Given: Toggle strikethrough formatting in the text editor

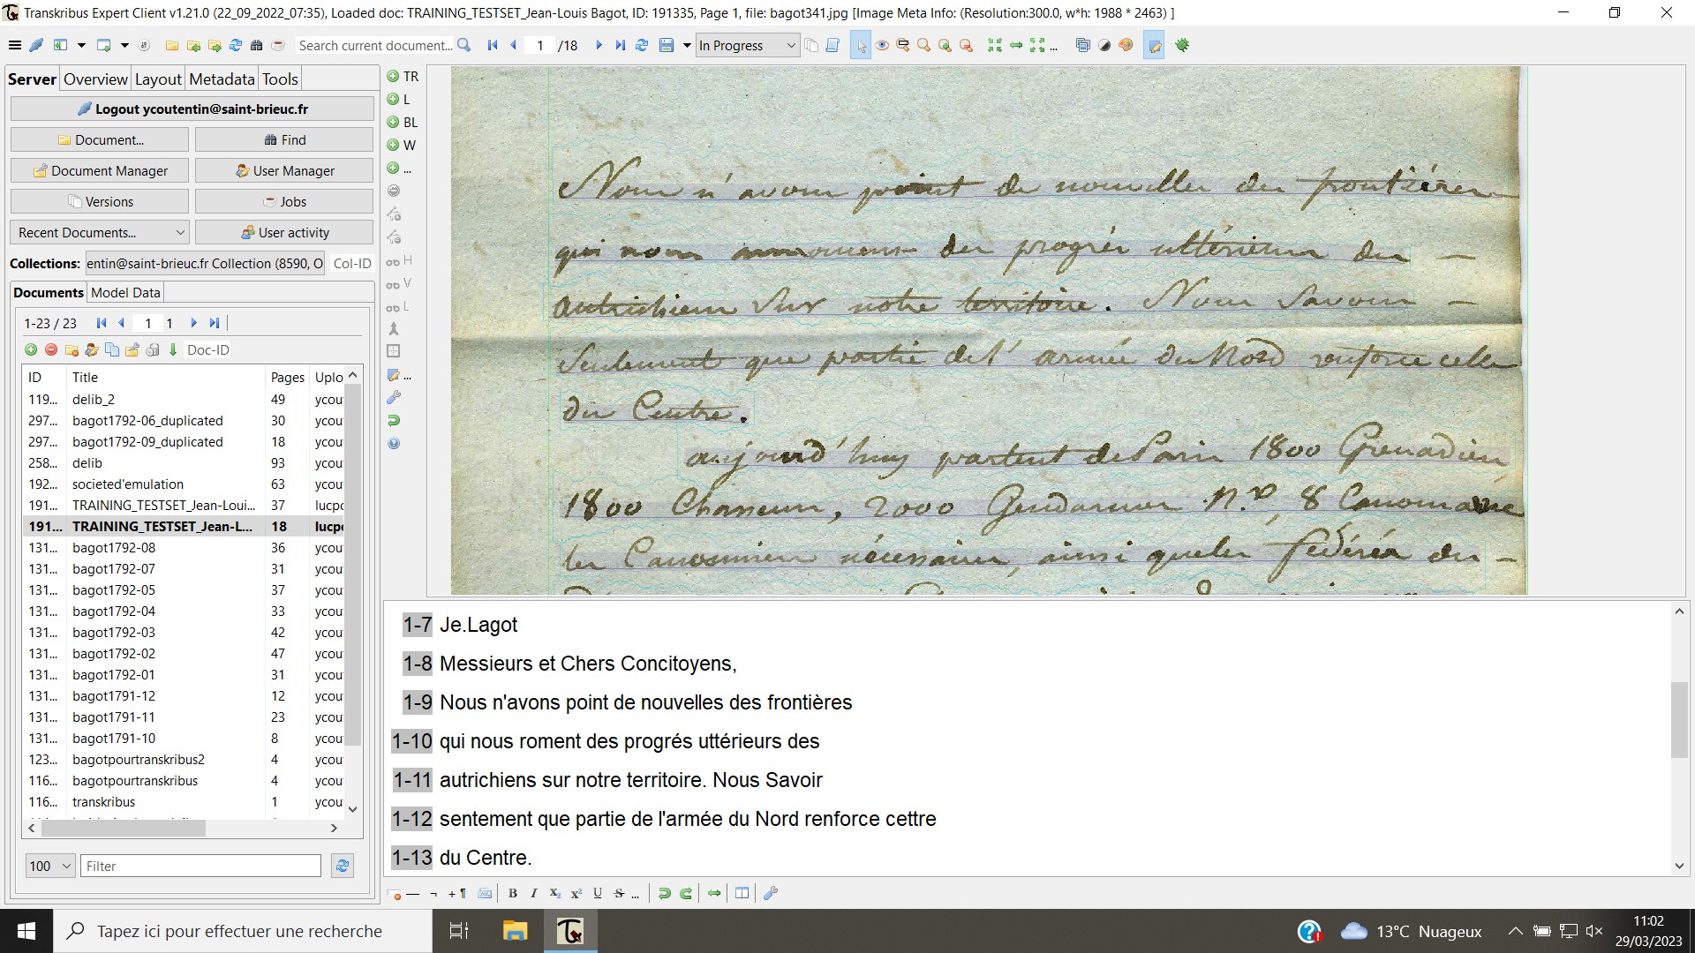Looking at the screenshot, I should click(621, 893).
